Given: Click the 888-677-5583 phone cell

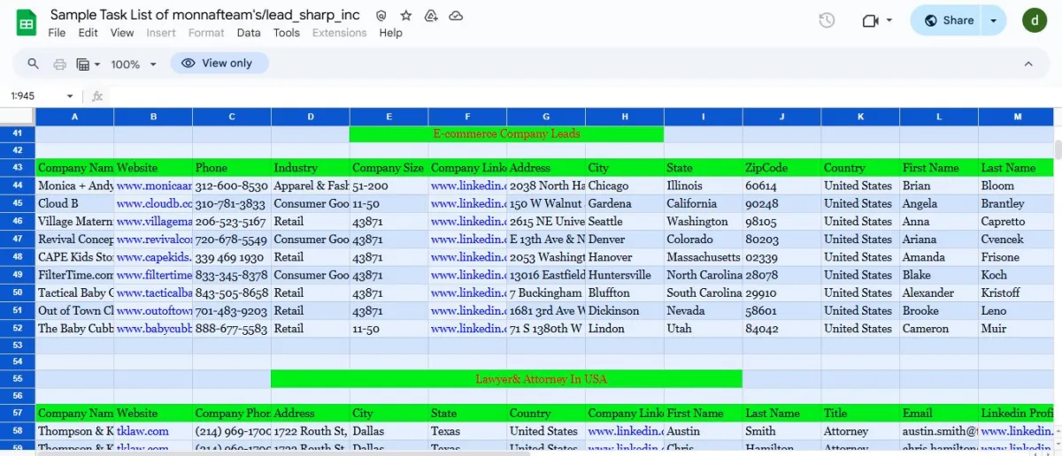Looking at the screenshot, I should [232, 328].
